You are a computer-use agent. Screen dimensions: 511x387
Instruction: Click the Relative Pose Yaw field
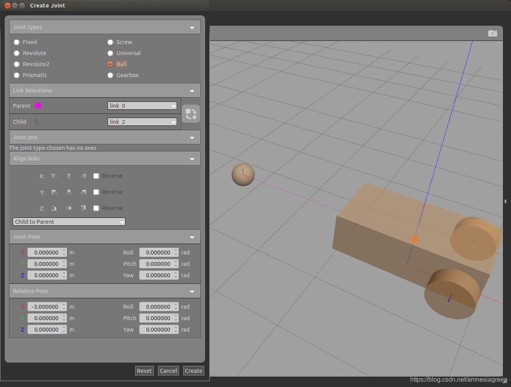pos(159,330)
